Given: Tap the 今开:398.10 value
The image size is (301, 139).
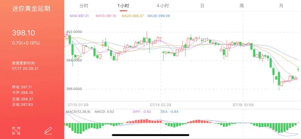Looking at the screenshot, I should click(x=23, y=93).
